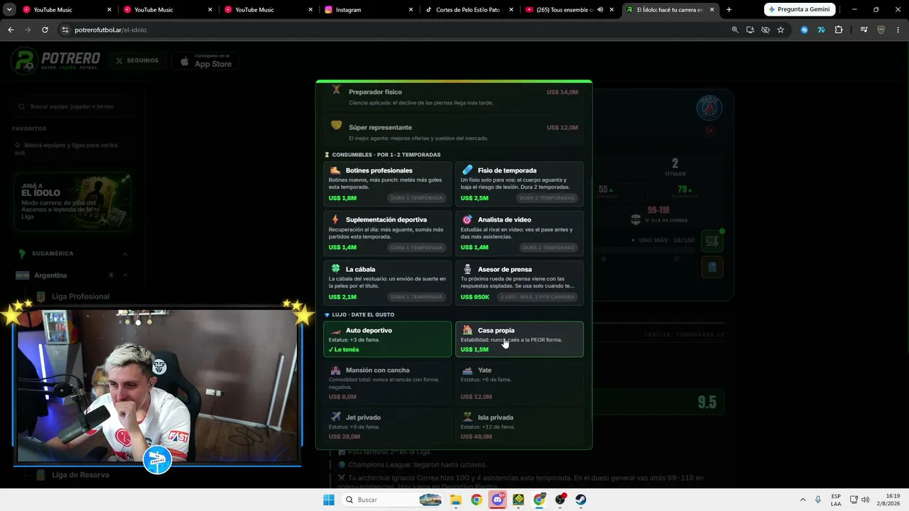The width and height of the screenshot is (909, 511).
Task: Open the green shopping cart store button
Action: click(x=712, y=241)
